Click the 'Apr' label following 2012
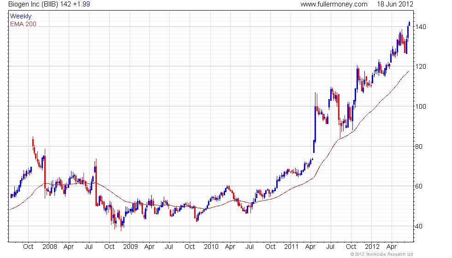 tap(392, 246)
